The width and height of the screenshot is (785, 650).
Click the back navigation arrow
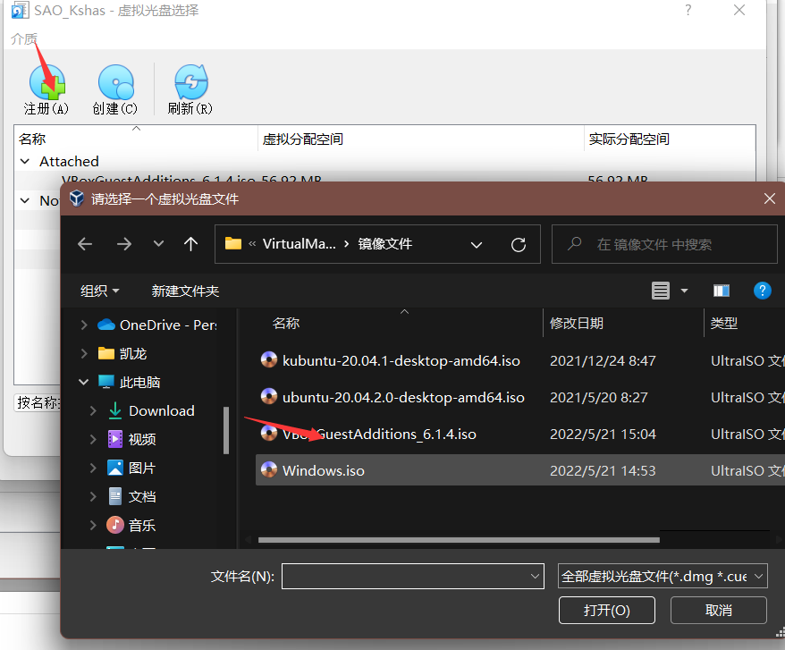coord(84,243)
